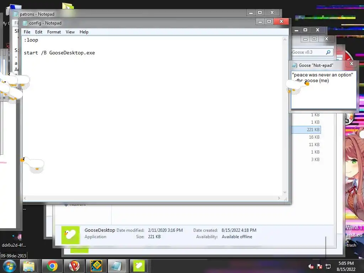Select the 16 KB file size row
The height and width of the screenshot is (273, 364).
coord(314,137)
